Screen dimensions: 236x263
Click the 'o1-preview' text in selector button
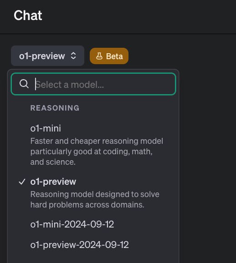(x=42, y=56)
